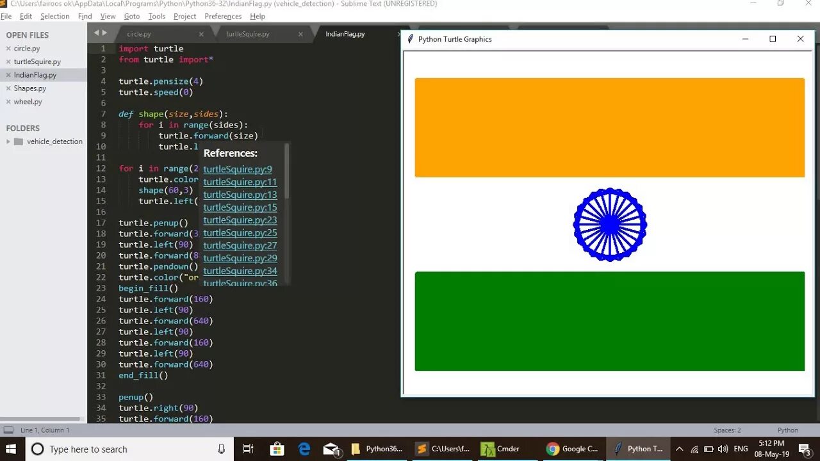Close the circle.py editor tab
The height and width of the screenshot is (461, 820).
tap(201, 34)
